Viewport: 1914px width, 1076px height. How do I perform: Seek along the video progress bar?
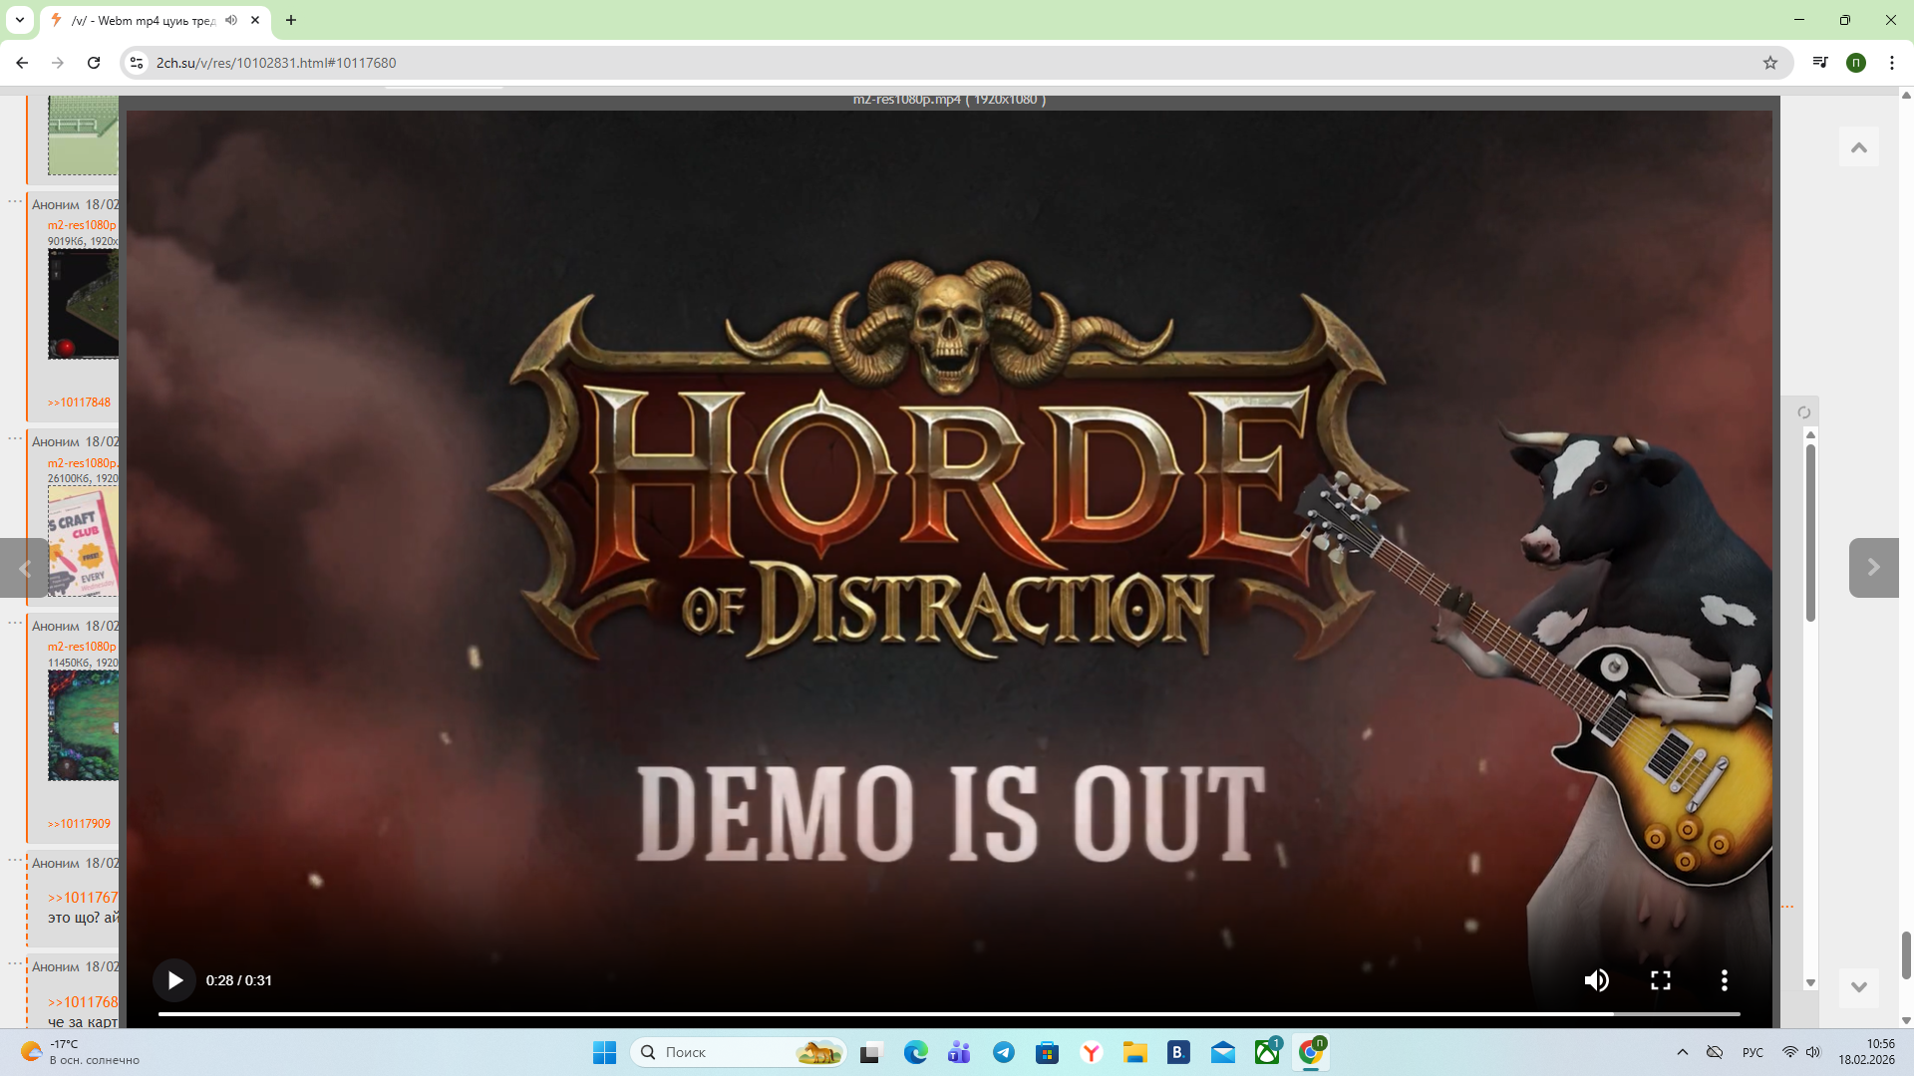click(947, 1014)
